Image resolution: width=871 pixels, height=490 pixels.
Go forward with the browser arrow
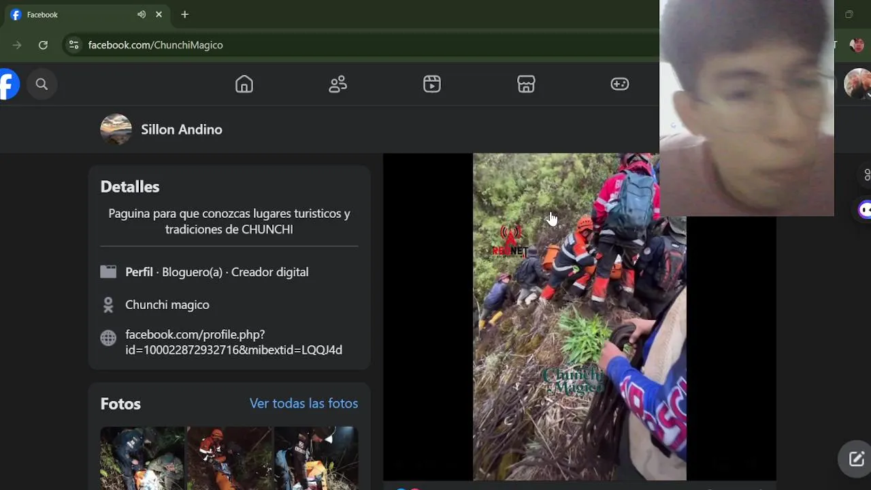tap(17, 45)
